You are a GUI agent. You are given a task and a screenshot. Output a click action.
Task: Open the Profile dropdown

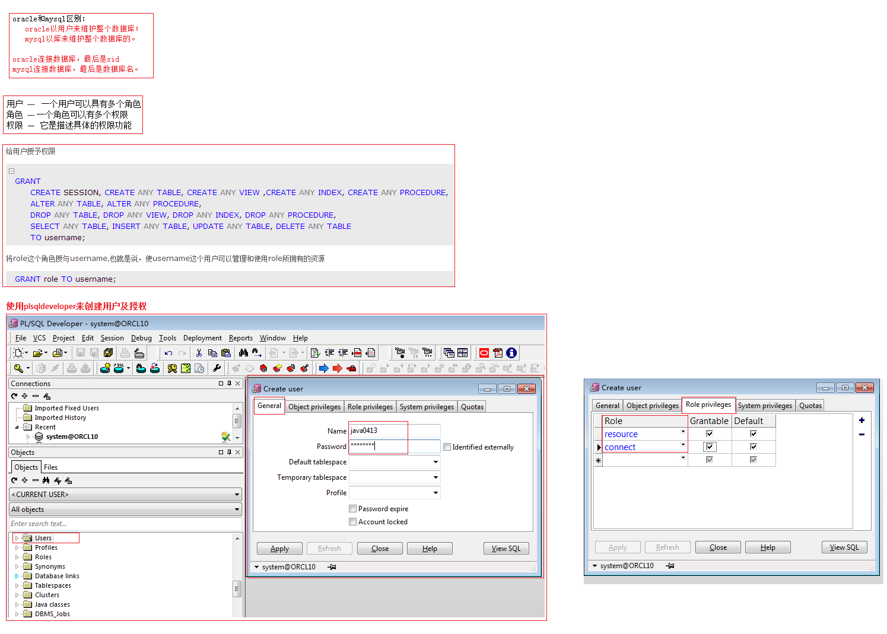click(x=435, y=493)
